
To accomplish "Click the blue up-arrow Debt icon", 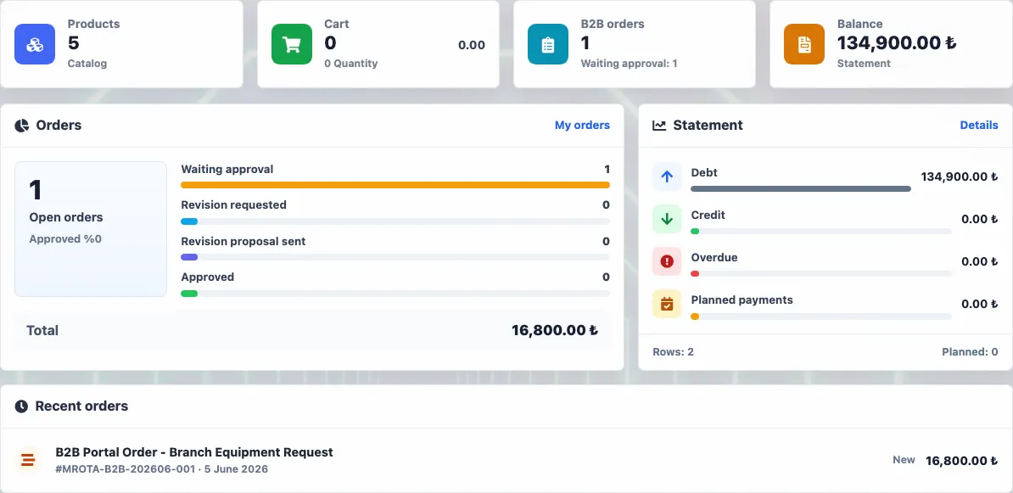I will coord(667,176).
